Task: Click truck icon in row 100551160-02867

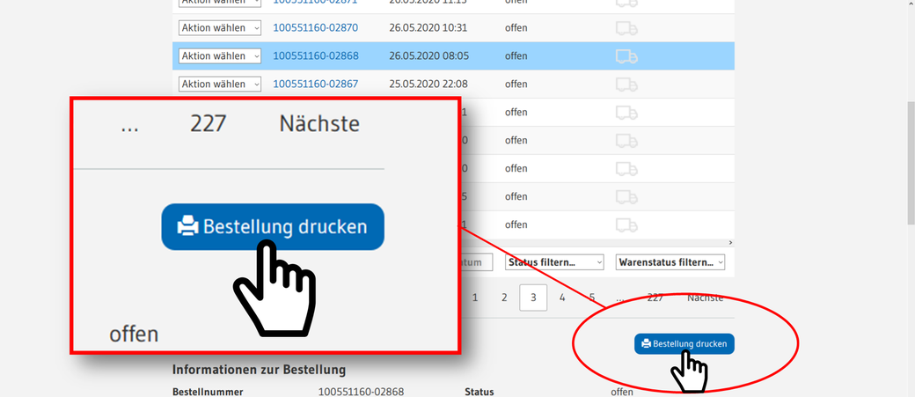Action: click(626, 85)
